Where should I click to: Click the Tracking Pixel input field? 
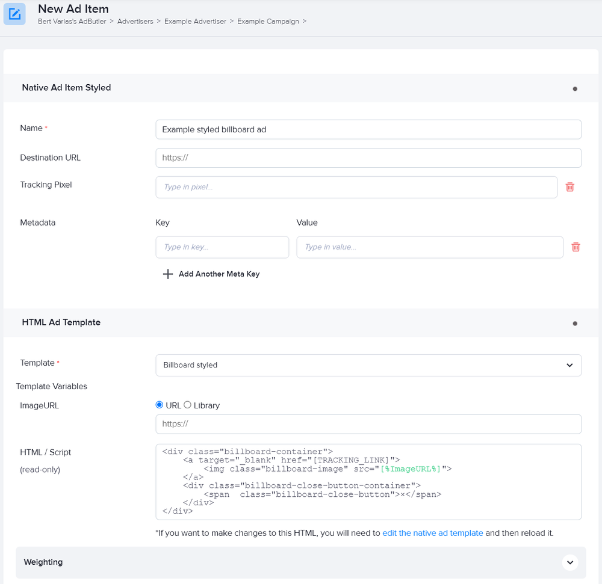tap(356, 187)
